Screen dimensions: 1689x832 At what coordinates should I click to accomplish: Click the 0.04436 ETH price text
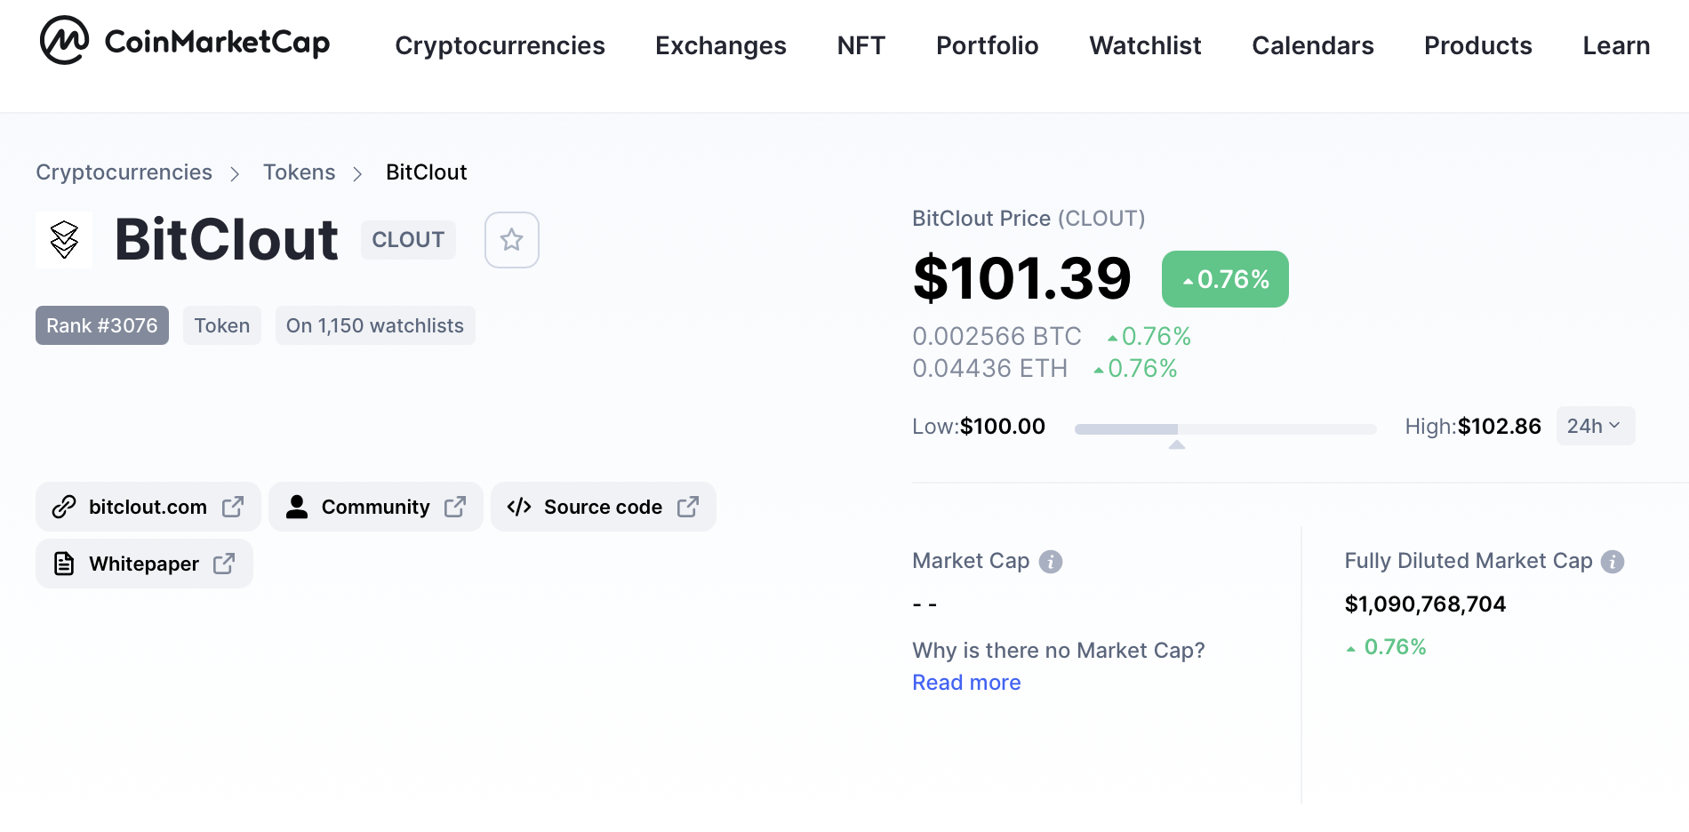[x=989, y=368]
